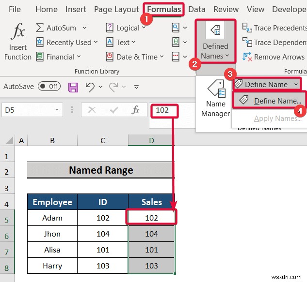Switch to the Page Layout tab
Screen dimensions: 307x282
(x=116, y=9)
